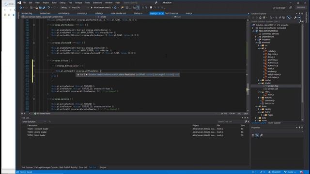Toggle Alphabetical view in Properties panel

257,135
